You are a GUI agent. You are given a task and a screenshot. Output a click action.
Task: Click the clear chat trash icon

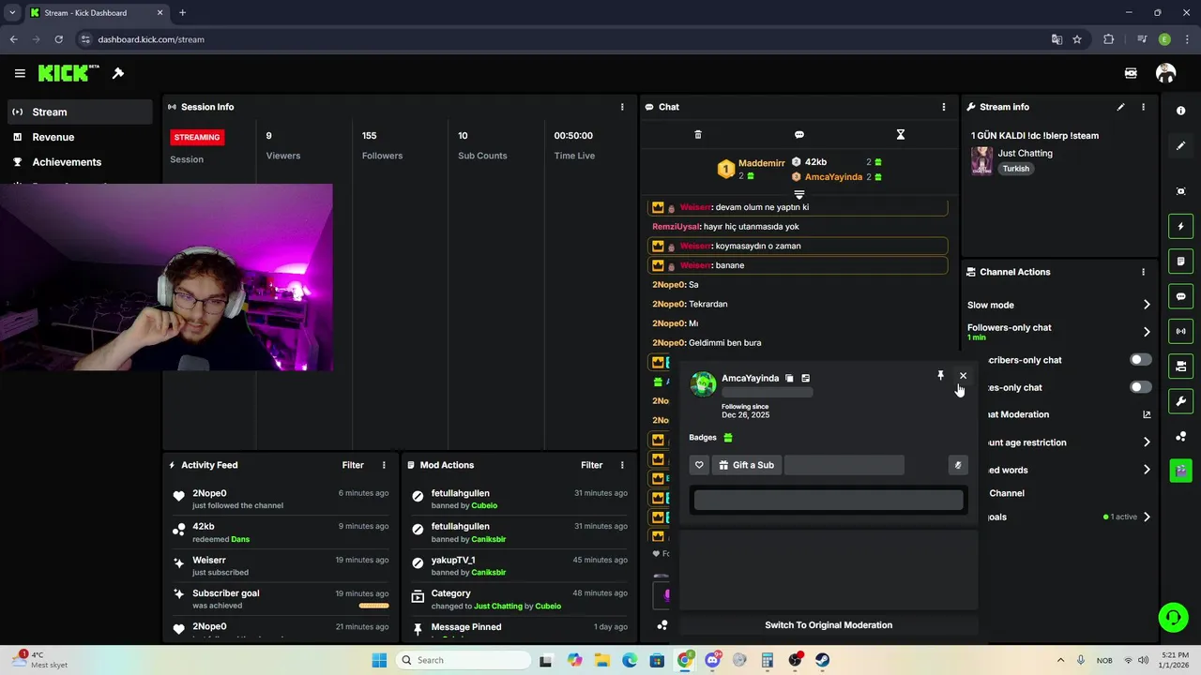[698, 135]
